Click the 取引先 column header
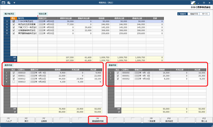Image resolution: width=213 pixels, height=127 pixels. coord(27,18)
